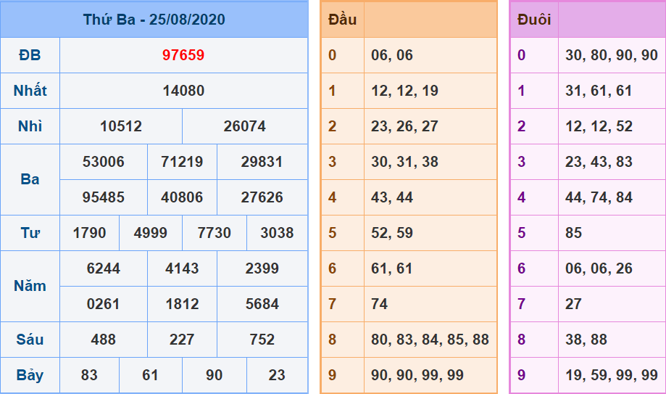Click the Đầu column header
This screenshot has width=666, height=394.
click(342, 20)
